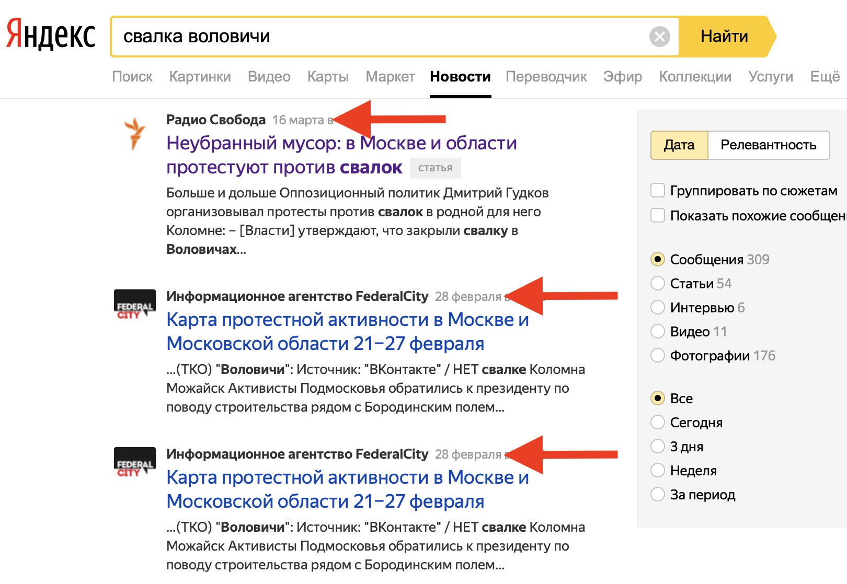Select the 'За период' radio button

tap(658, 494)
